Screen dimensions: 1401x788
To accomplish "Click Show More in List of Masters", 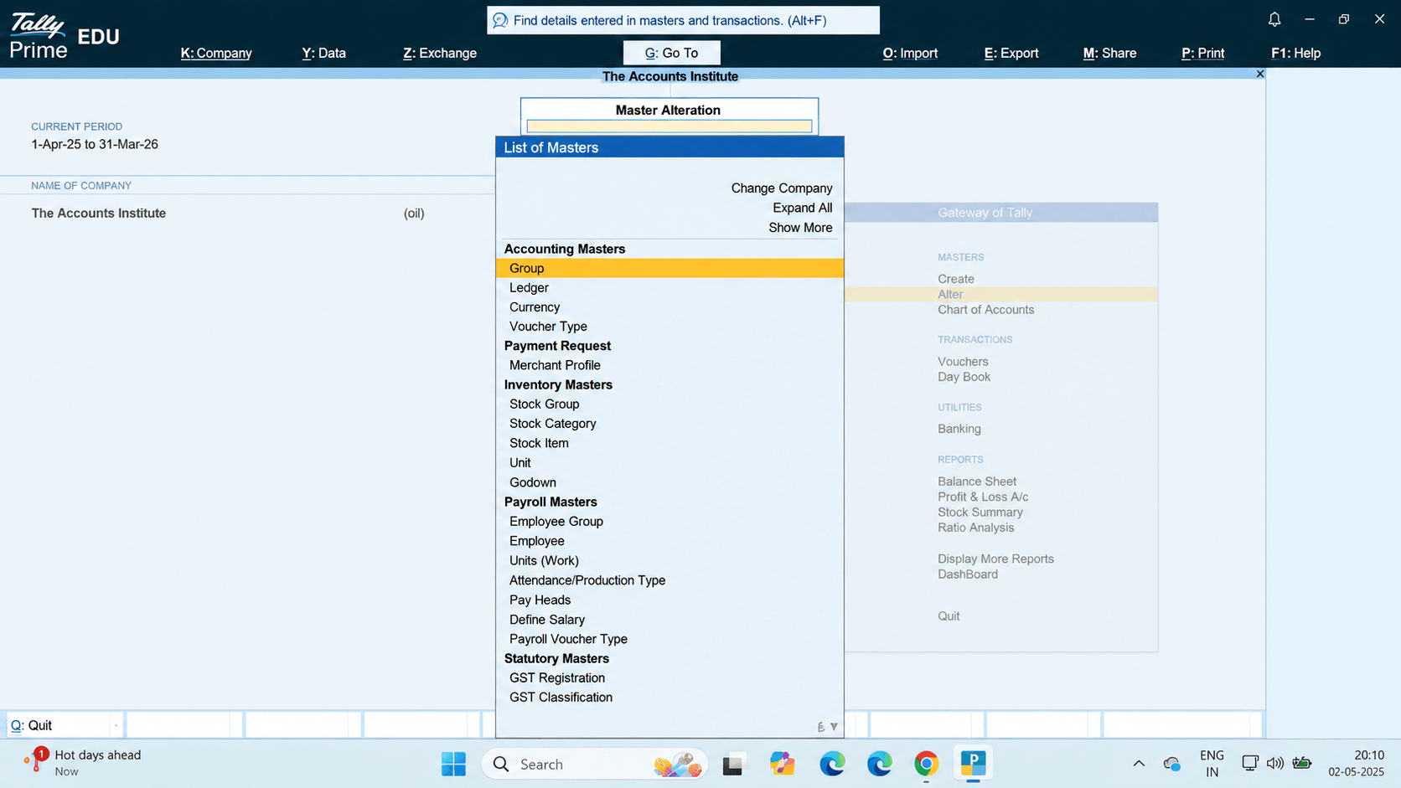I will (x=800, y=228).
